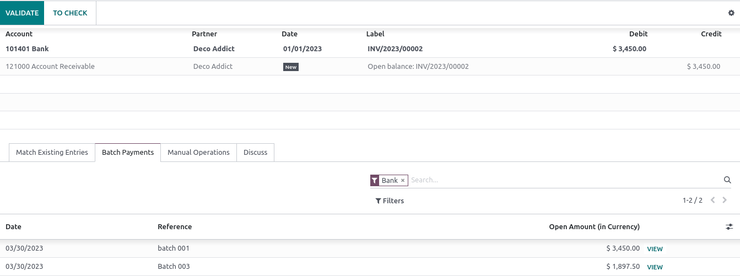Click the Bank filter funnel icon
Image resolution: width=740 pixels, height=276 pixels.
tap(375, 181)
